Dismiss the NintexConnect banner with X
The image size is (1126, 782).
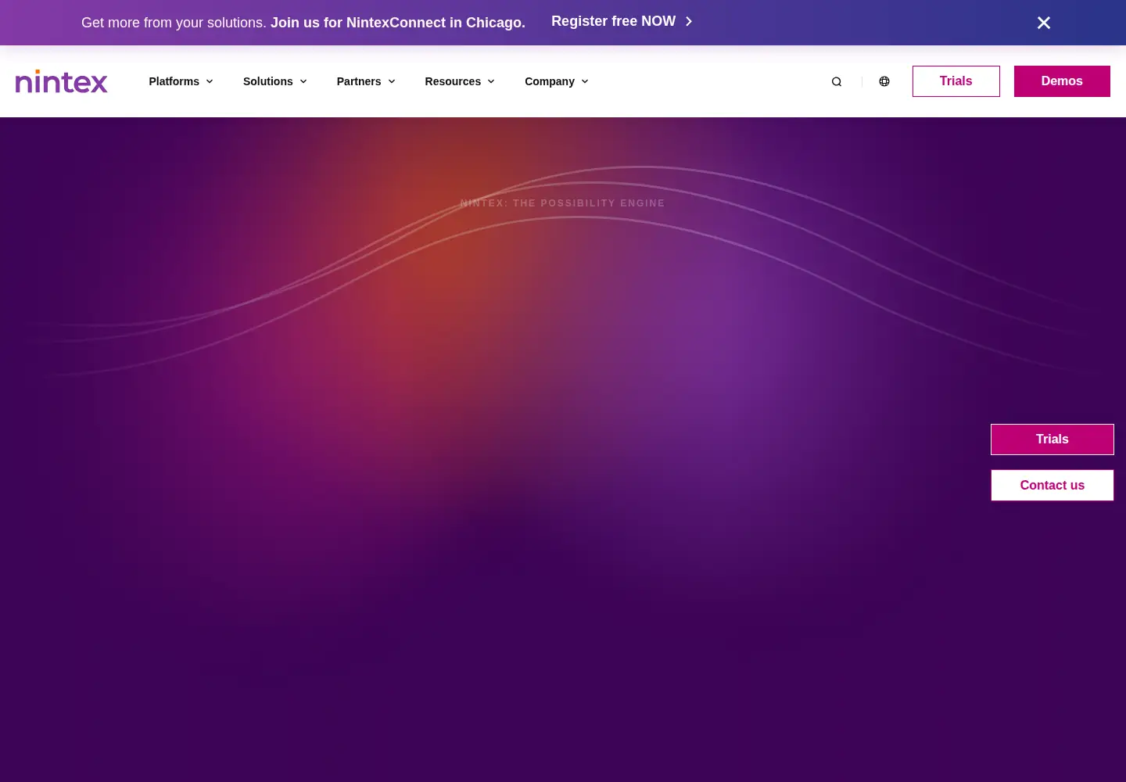click(1044, 23)
